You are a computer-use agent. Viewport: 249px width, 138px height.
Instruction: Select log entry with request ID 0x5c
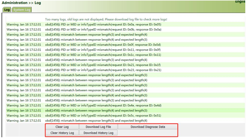coord(126,116)
